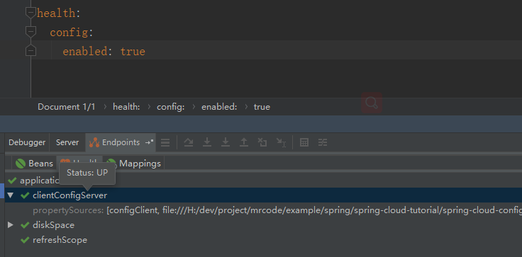Click the Step Out up-arrow icon

244,142
